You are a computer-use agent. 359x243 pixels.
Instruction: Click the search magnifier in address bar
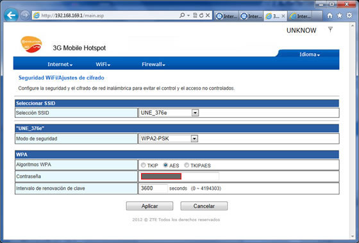click(x=182, y=15)
